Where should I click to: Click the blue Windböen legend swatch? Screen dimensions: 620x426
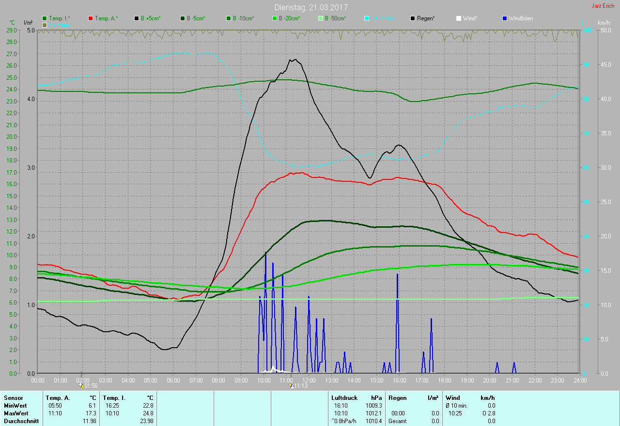(505, 18)
